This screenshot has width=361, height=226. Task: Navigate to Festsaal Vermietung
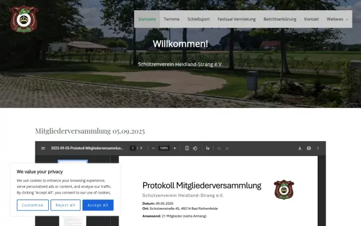[236, 19]
